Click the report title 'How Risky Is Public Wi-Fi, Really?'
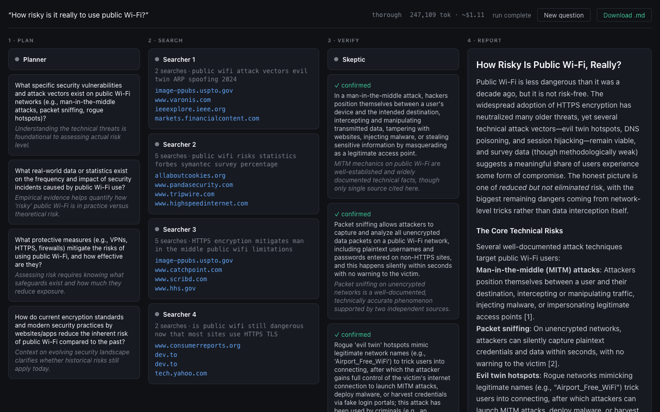The image size is (660, 412). [x=549, y=65]
